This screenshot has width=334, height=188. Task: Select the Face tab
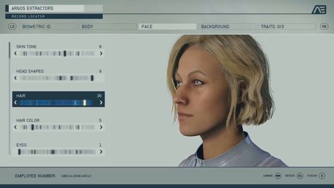tap(167, 27)
